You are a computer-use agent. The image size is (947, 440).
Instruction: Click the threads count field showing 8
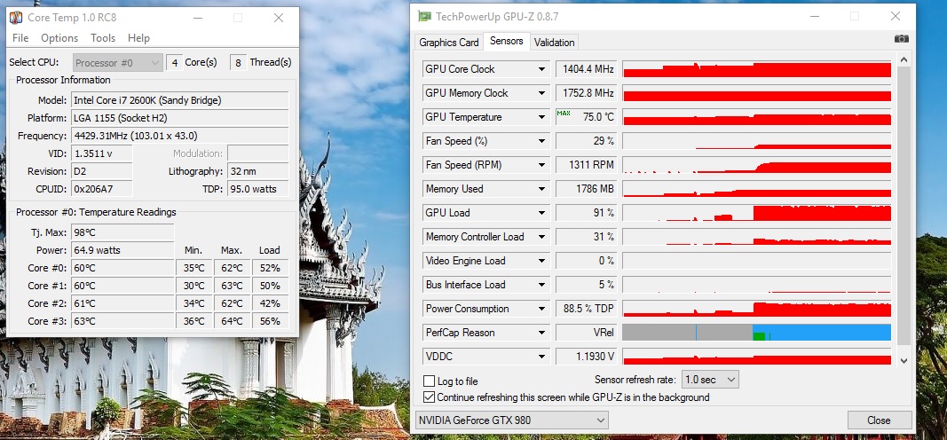[x=239, y=63]
